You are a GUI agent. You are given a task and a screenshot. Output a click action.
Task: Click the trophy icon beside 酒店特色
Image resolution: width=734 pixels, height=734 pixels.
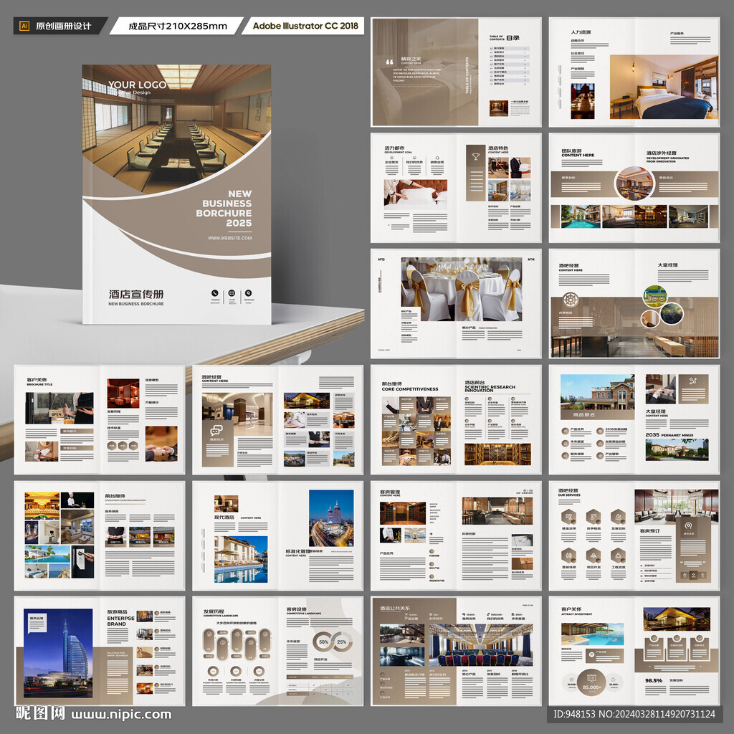(476, 157)
